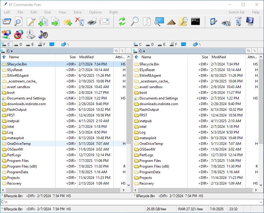
Task: Select drive C in right panel
Action: pyautogui.click(x=137, y=45)
